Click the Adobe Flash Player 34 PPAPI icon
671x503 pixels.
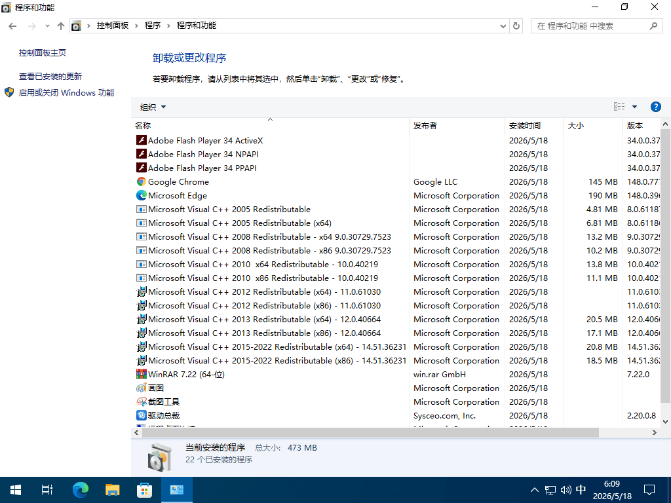click(x=142, y=168)
